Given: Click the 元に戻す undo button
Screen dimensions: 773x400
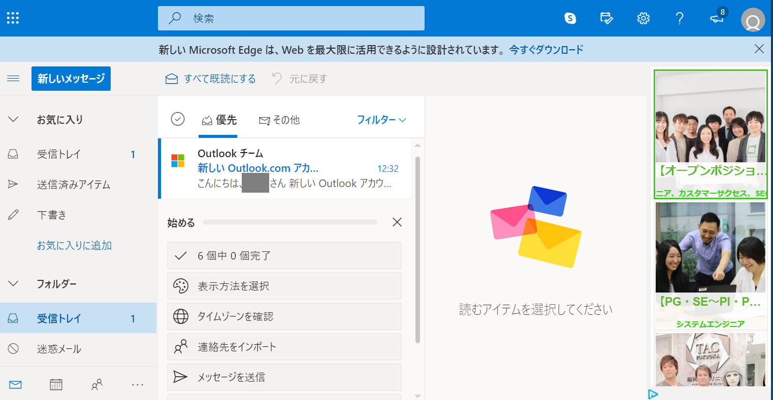Looking at the screenshot, I should 300,79.
